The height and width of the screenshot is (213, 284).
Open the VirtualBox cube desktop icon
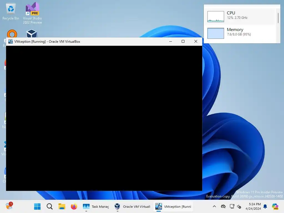(x=32, y=34)
